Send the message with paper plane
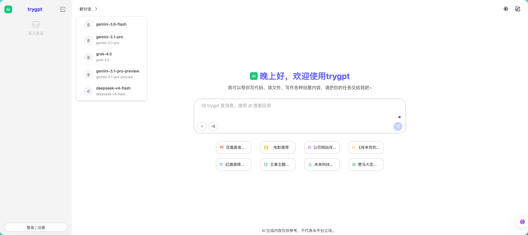This screenshot has height=235, width=528. click(398, 126)
